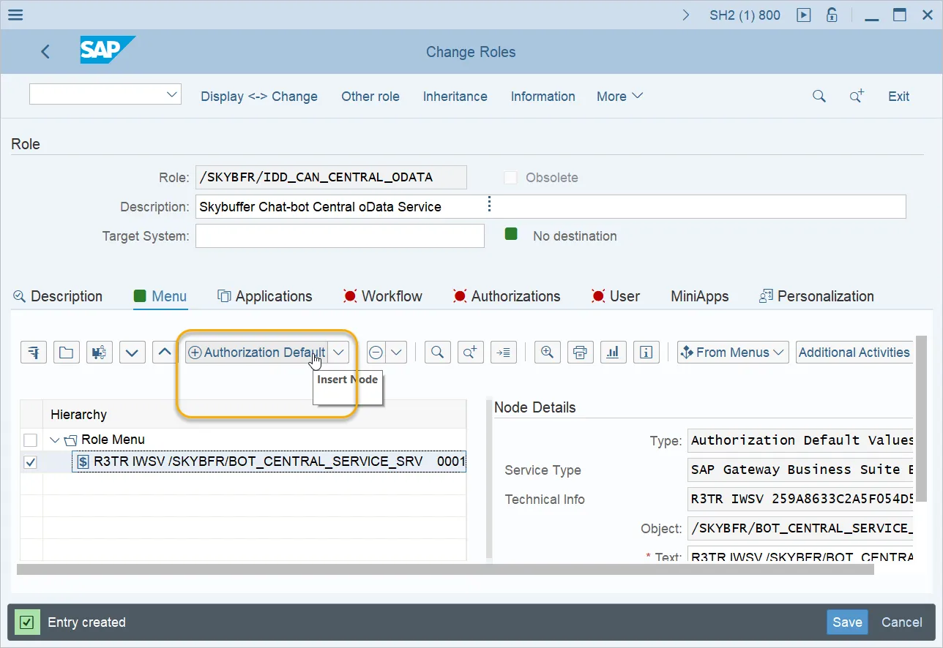Click the search-next magnifier plus icon near Exit

click(x=857, y=96)
